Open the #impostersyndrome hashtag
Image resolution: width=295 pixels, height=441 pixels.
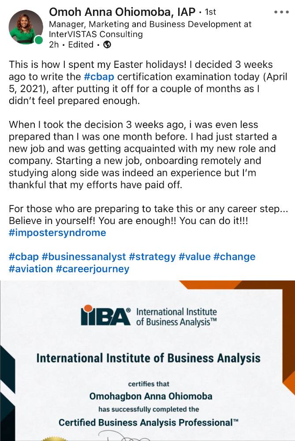[x=57, y=232]
